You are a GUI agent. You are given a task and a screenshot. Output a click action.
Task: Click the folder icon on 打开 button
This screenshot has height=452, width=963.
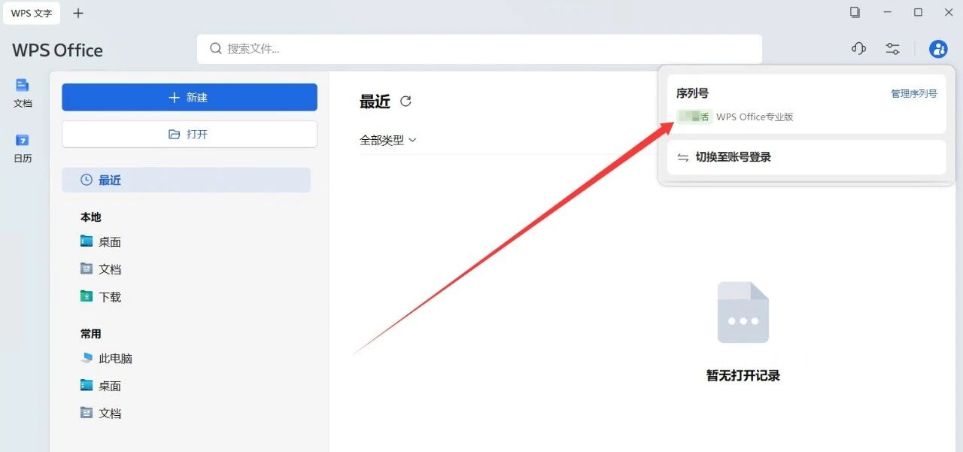point(174,134)
